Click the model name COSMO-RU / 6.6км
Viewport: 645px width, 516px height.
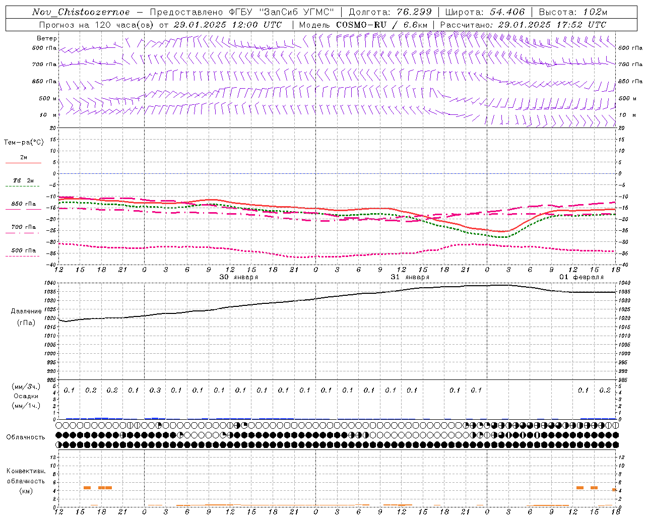pyautogui.click(x=381, y=25)
